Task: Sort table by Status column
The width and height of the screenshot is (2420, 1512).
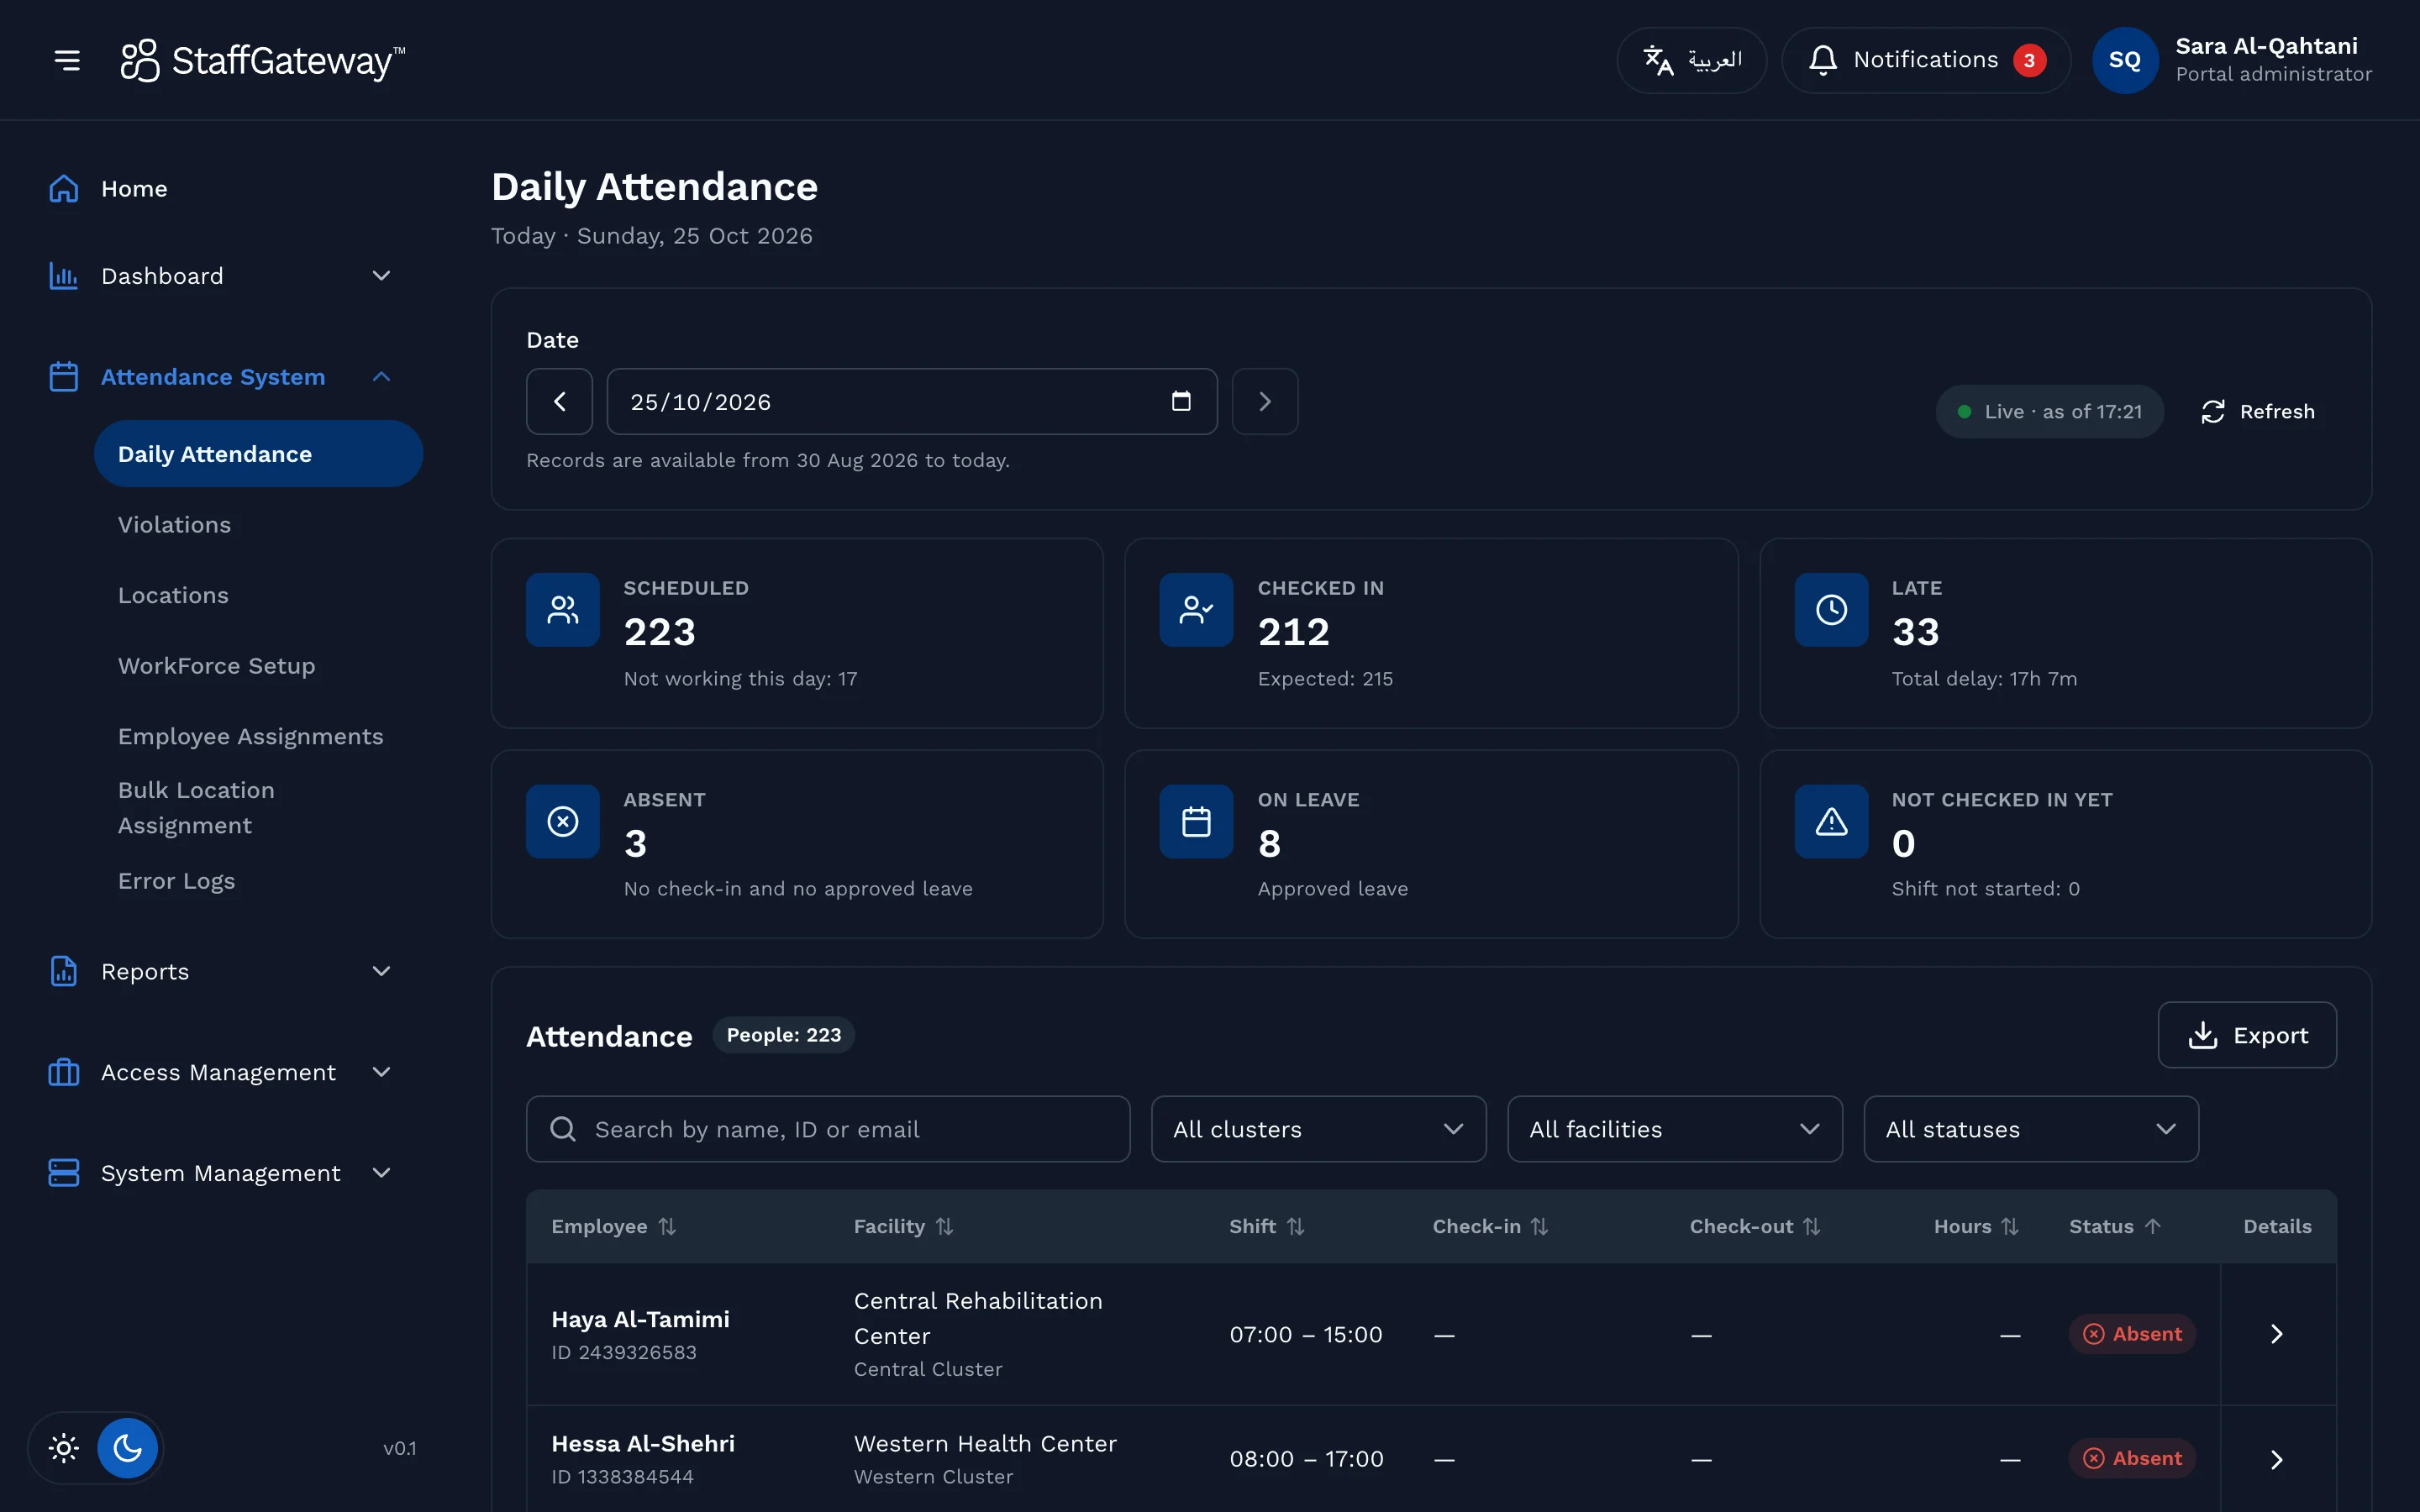Action: 2115,1226
